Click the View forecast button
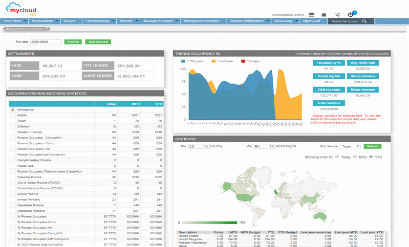 (98, 42)
